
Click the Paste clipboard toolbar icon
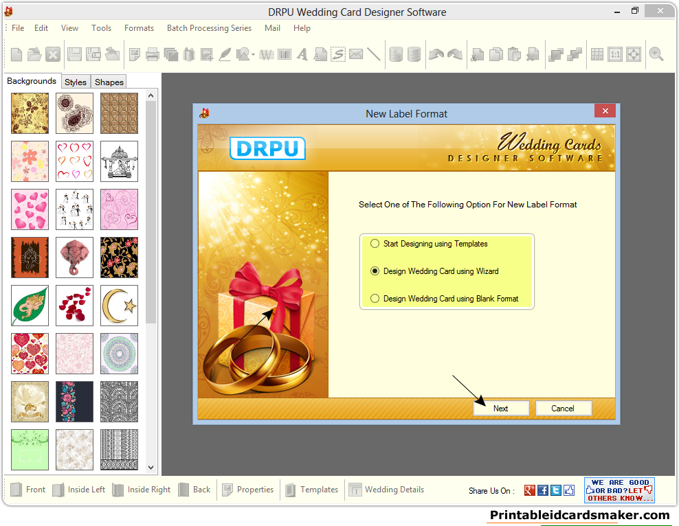pyautogui.click(x=514, y=54)
